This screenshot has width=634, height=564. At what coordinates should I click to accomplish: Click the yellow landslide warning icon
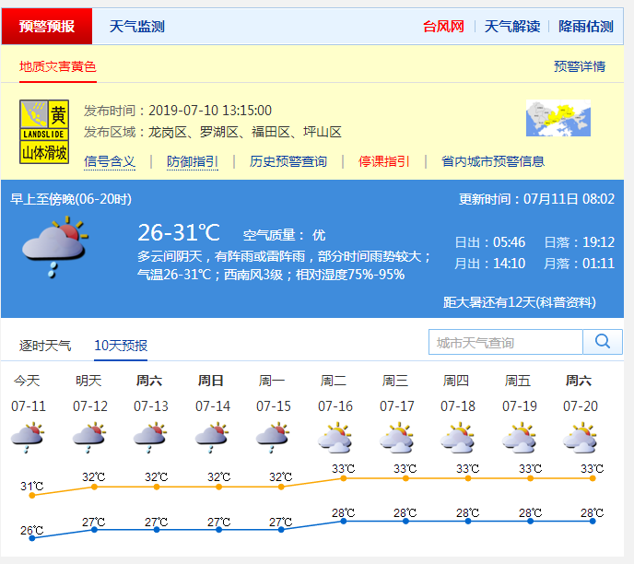[44, 132]
